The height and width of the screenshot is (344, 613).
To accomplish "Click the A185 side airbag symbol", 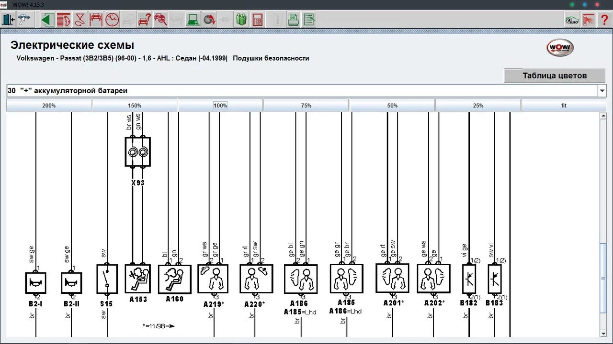I will [346, 279].
